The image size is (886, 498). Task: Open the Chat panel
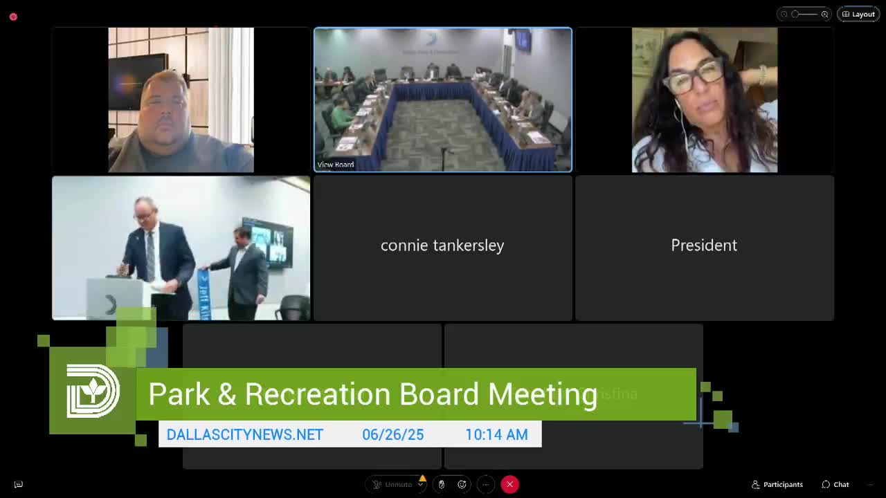[x=835, y=484]
